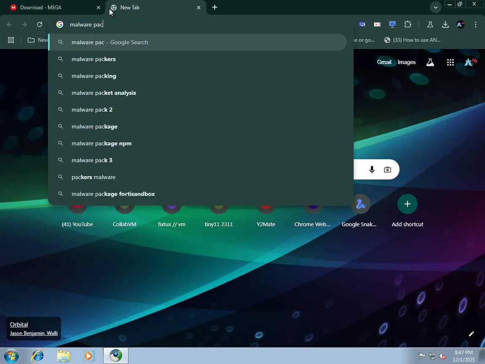Click the red video extension icon
This screenshot has height=364, width=485.
tap(377, 24)
